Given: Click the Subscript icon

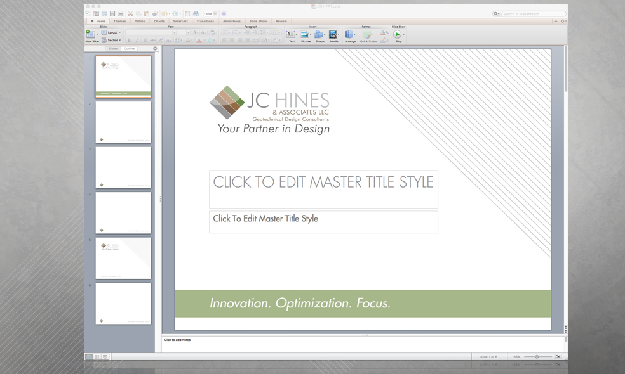Looking at the screenshot, I should pyautogui.click(x=168, y=40).
